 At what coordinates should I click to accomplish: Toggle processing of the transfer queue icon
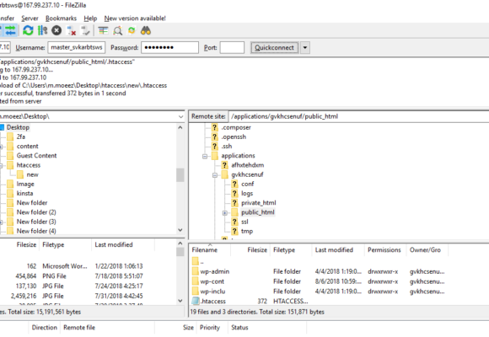[x=42, y=30]
